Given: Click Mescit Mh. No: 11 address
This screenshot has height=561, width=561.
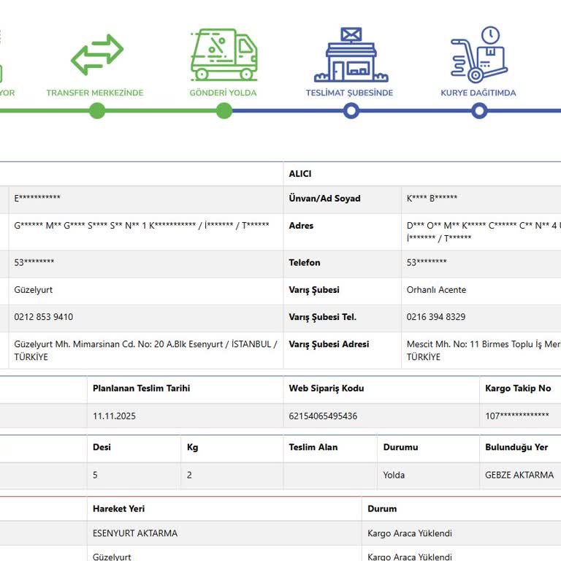Looking at the screenshot, I should point(484,351).
